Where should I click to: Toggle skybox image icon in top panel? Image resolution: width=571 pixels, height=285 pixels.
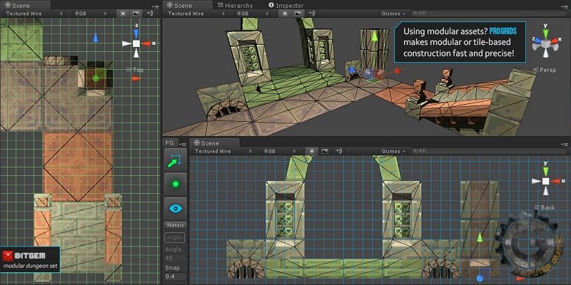click(298, 14)
